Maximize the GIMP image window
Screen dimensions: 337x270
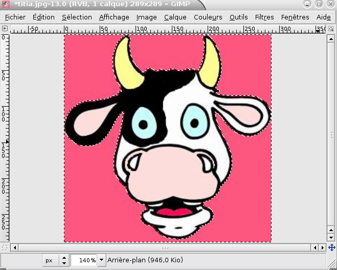319,5
